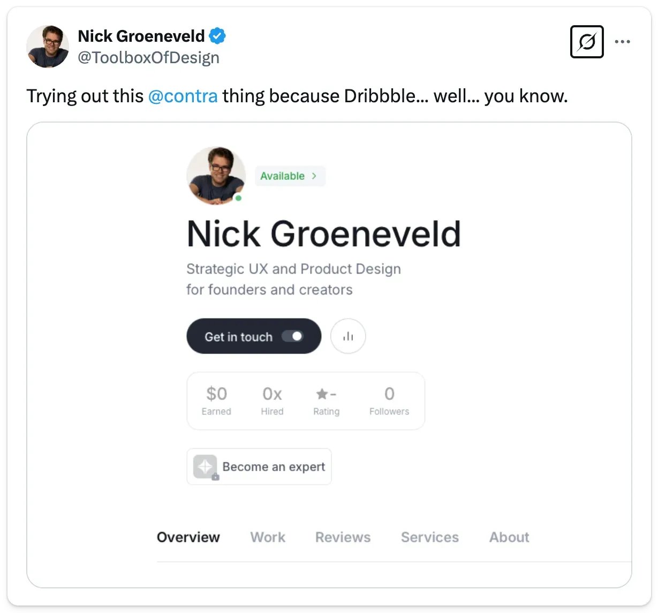Click the Contra profile photo thumbnail
The height and width of the screenshot is (613, 658).
point(215,174)
